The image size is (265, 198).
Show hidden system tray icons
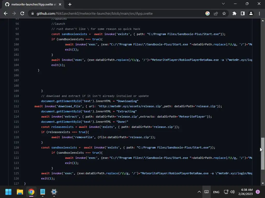(x=199, y=192)
